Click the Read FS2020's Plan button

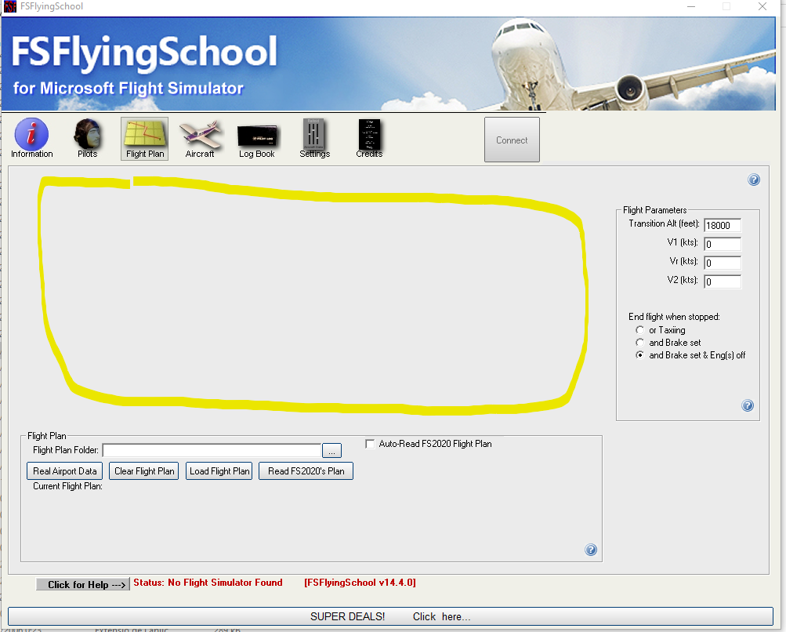(306, 471)
